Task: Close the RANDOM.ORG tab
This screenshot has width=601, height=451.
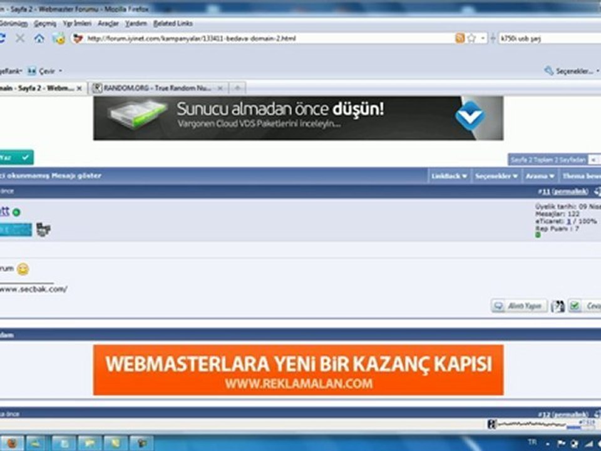Action: [220, 88]
